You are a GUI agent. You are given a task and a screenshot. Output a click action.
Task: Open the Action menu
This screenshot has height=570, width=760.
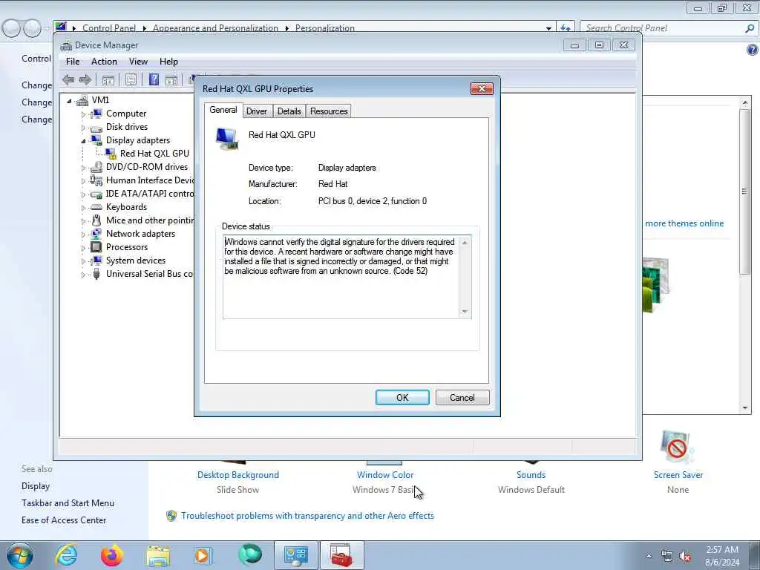point(104,62)
